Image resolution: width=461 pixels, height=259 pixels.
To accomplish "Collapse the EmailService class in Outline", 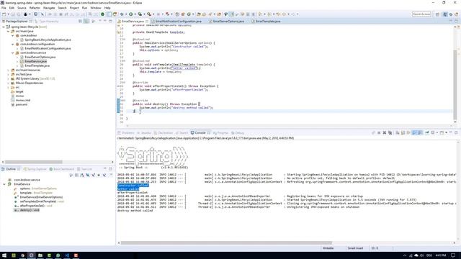I will click(4, 184).
